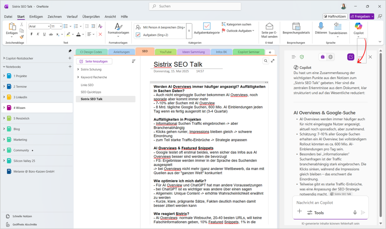386x229 pixels.
Task: Open the Verlauf ribbon tab
Action: (72, 16)
